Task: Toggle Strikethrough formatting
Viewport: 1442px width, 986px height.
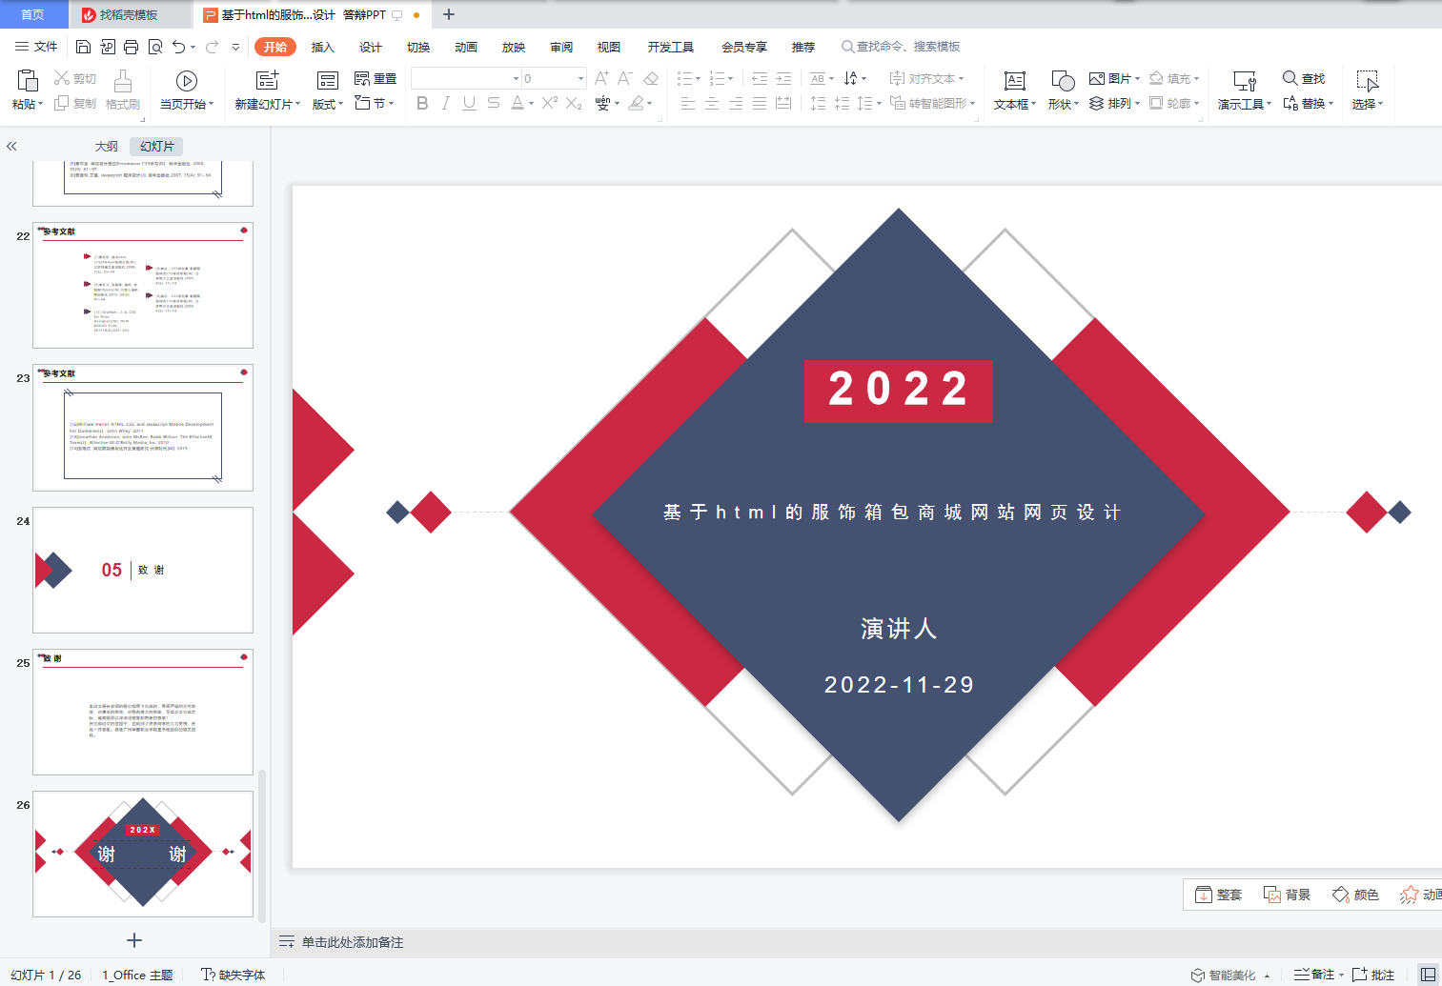Action: [493, 103]
